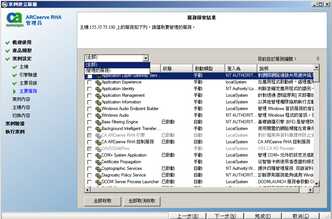This screenshot has height=219, width=332.
Task: Select (全部) in the filter list
Action: click(117, 65)
